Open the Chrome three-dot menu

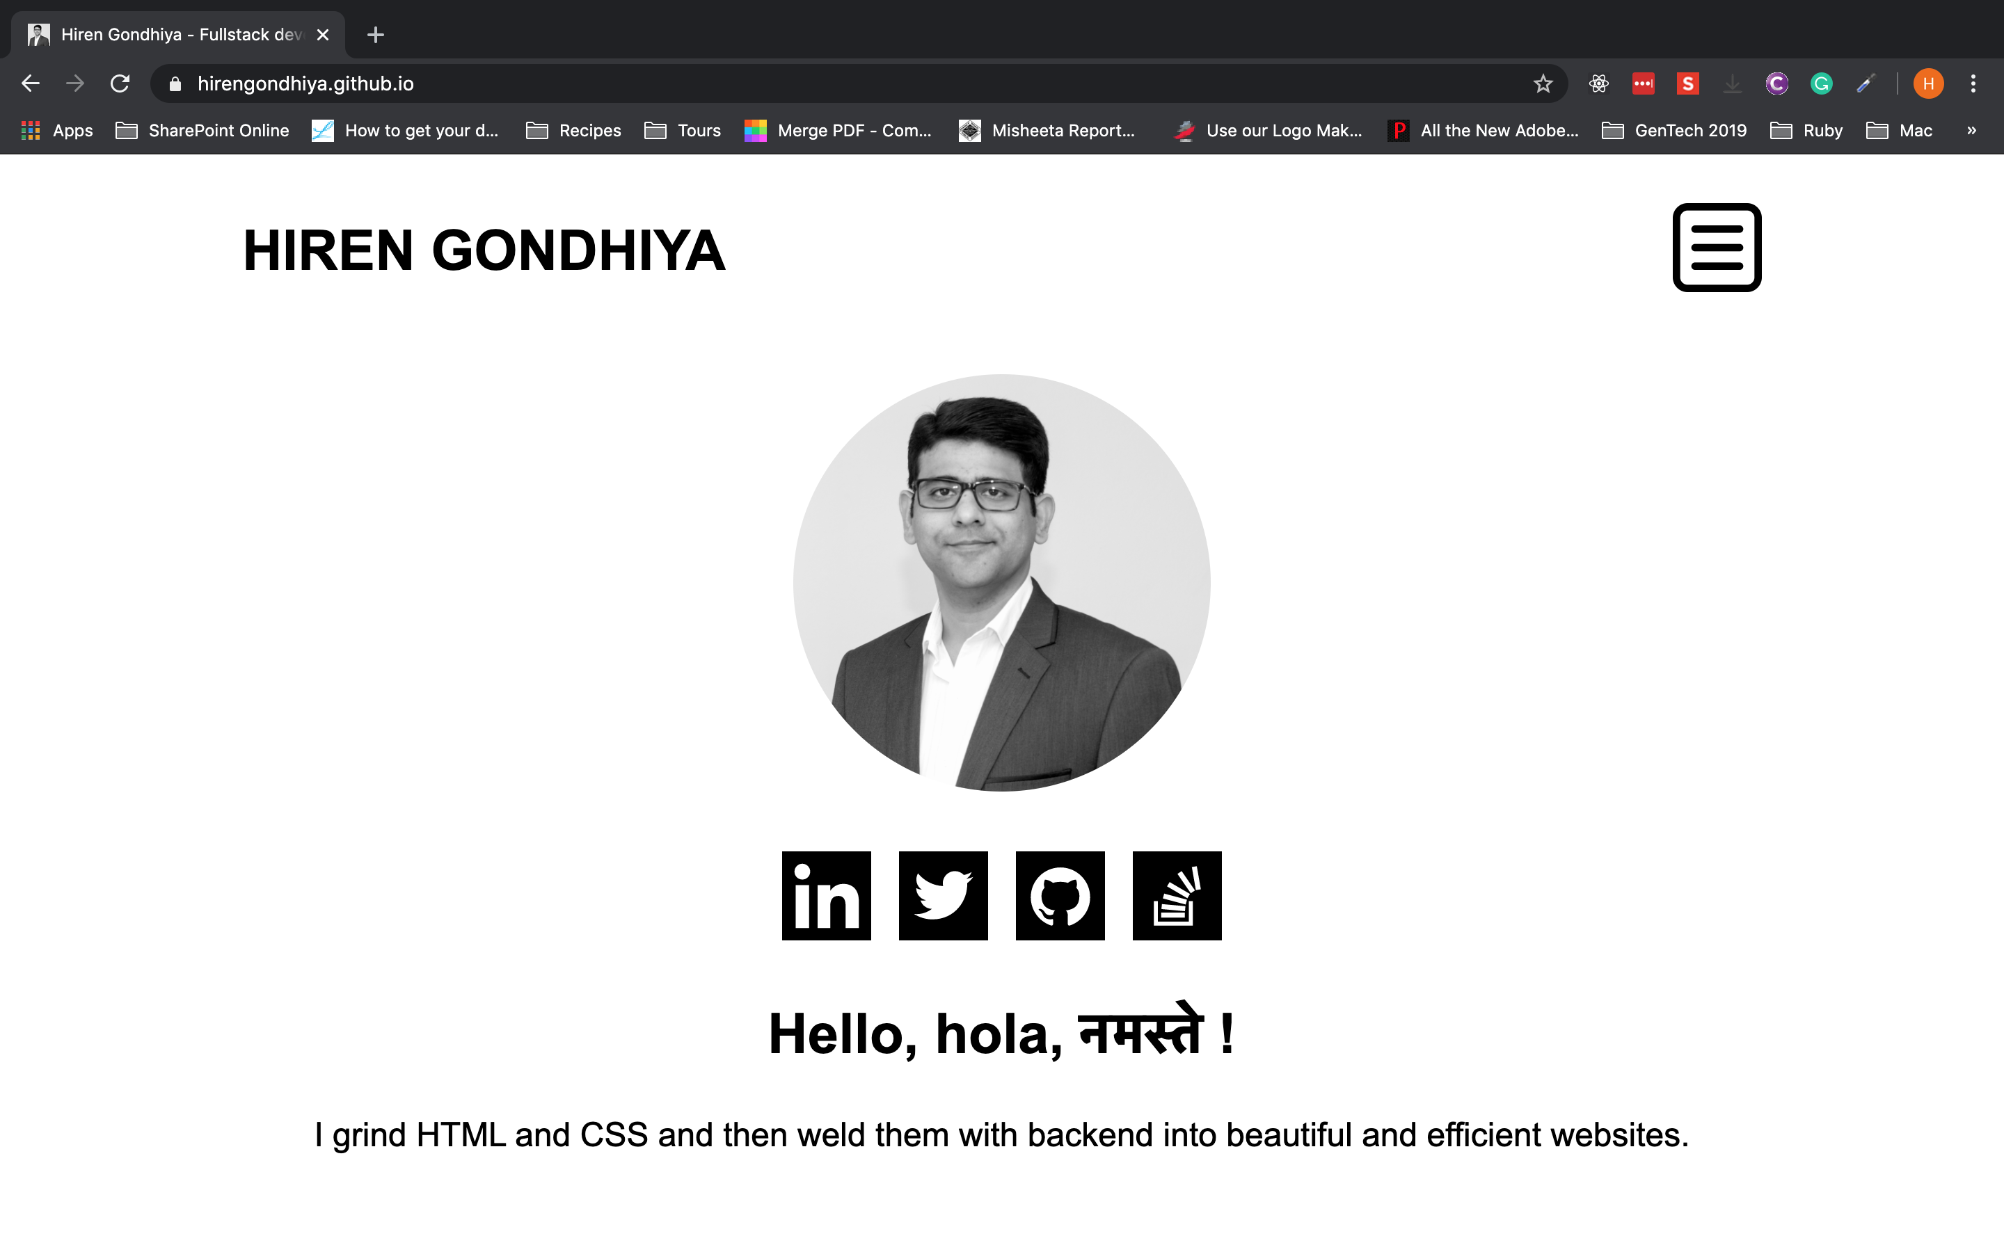point(1973,83)
